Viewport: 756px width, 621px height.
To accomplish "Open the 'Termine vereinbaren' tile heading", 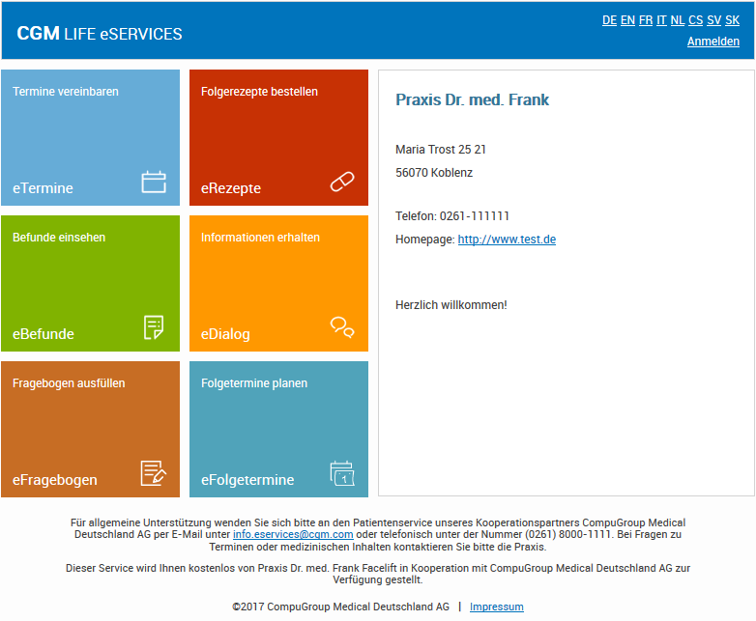I will (66, 92).
